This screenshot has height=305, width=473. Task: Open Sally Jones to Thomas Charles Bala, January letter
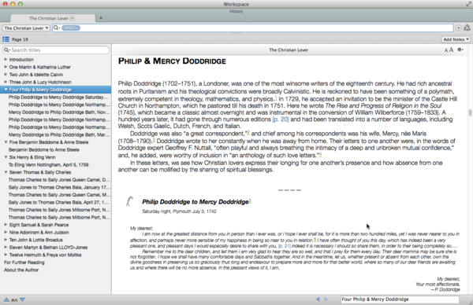59,187
